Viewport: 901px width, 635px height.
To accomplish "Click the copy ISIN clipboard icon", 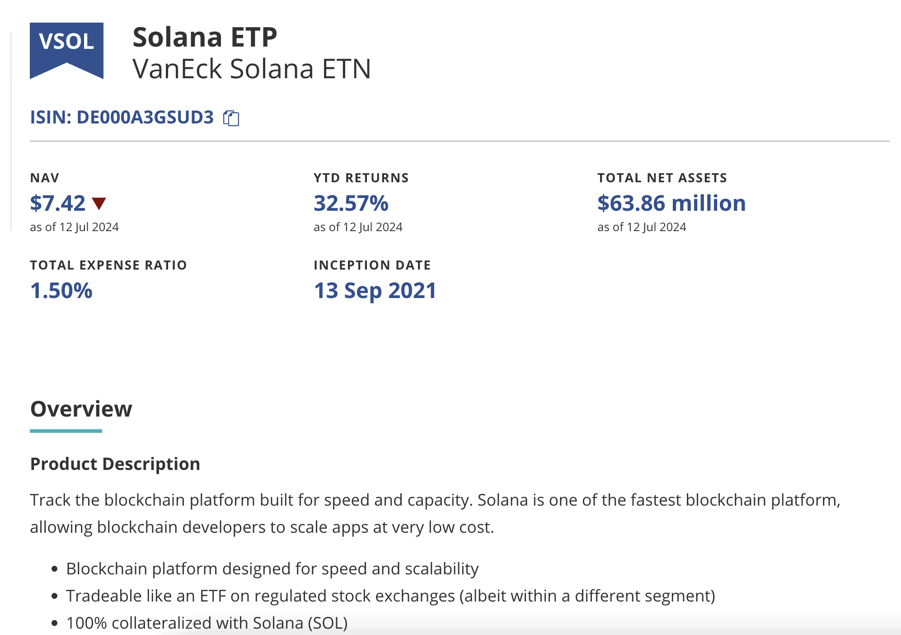I will [x=231, y=118].
